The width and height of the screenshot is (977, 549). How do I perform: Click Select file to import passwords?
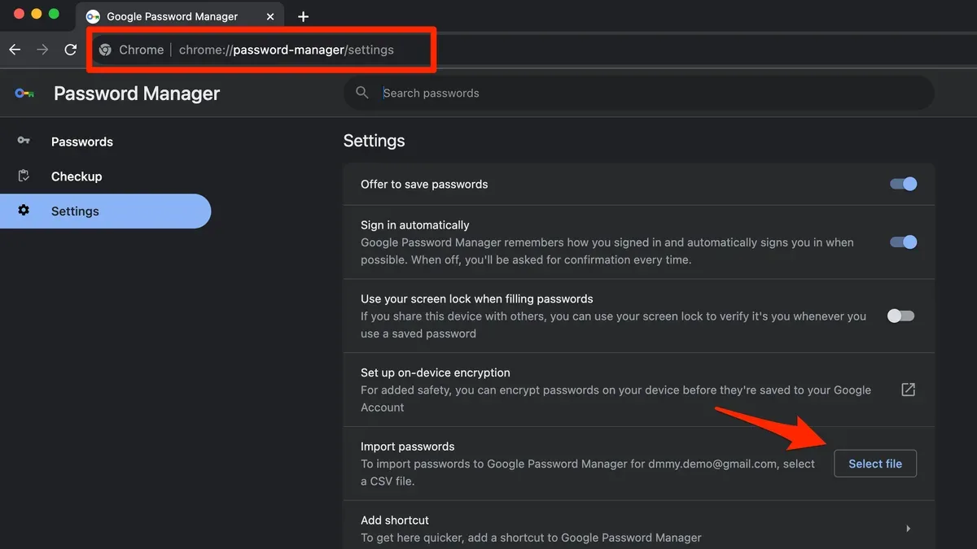pos(875,464)
